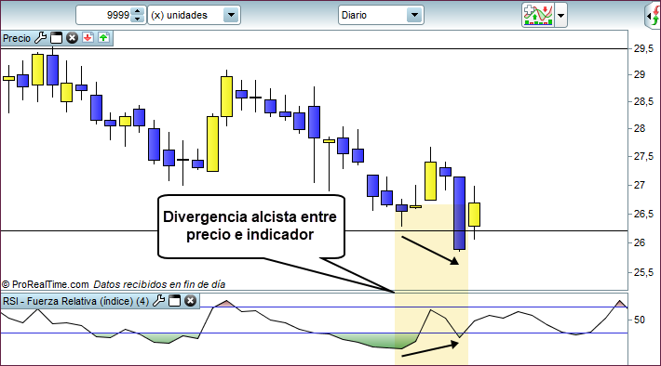The height and width of the screenshot is (366, 661).
Task: Maximize the Precio panel window icon
Action: (x=56, y=38)
